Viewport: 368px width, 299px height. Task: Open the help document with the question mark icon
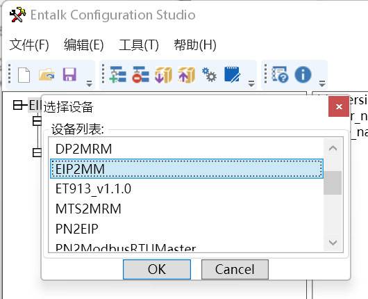click(280, 74)
